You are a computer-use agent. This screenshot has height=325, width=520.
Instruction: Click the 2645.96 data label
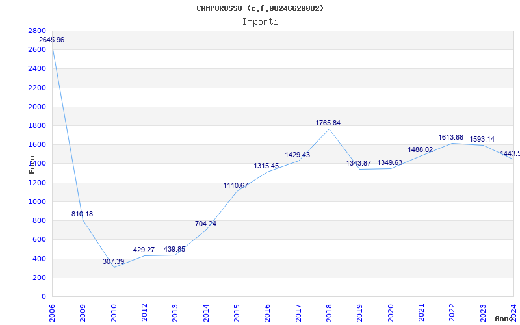coord(52,40)
